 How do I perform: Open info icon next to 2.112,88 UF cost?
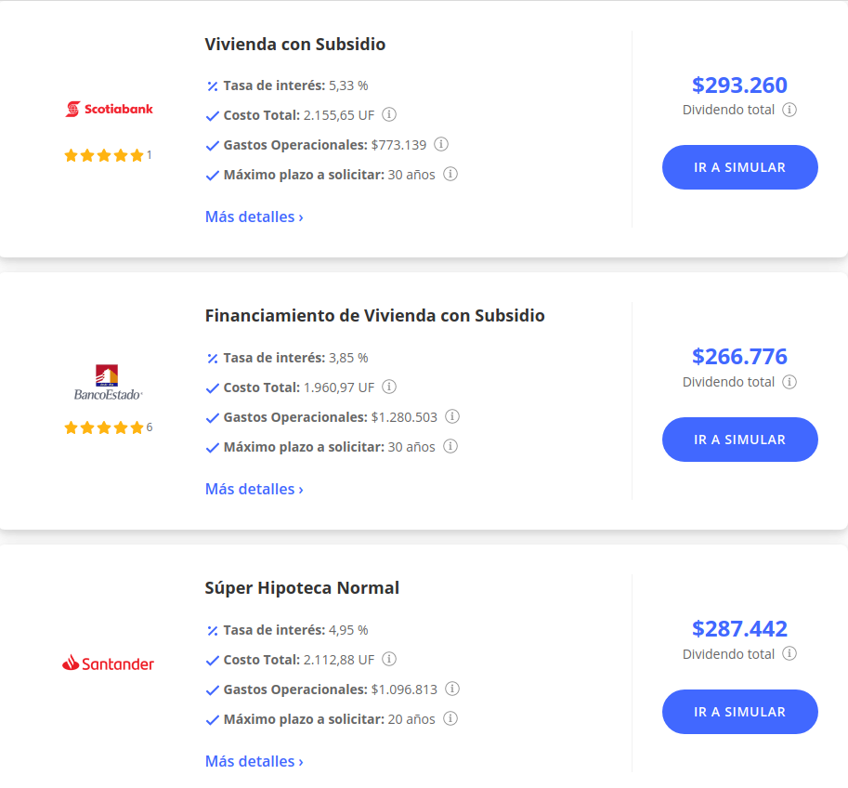(x=389, y=659)
